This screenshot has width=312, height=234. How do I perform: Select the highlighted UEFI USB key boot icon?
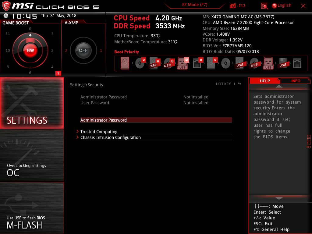[183, 63]
